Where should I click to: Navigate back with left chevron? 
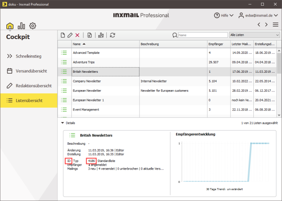[x=259, y=25]
